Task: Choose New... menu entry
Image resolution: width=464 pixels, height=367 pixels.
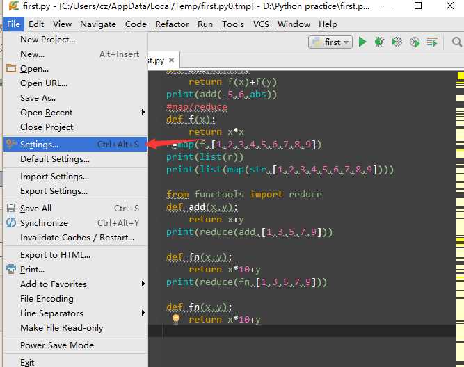Action: coord(75,54)
